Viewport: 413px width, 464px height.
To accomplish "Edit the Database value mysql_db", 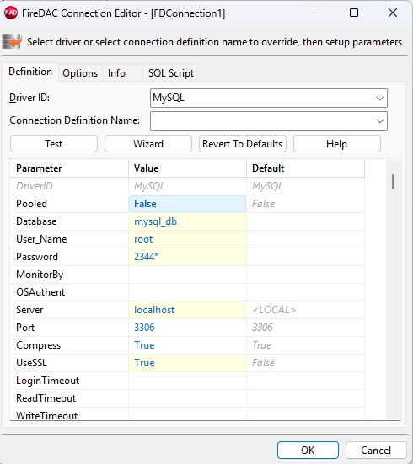I will click(x=187, y=221).
